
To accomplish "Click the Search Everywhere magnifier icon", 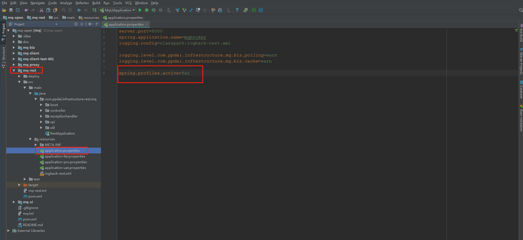I will coord(521,10).
